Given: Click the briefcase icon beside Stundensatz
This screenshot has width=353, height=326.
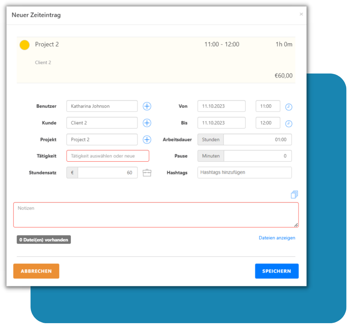Looking at the screenshot, I should tap(147, 173).
